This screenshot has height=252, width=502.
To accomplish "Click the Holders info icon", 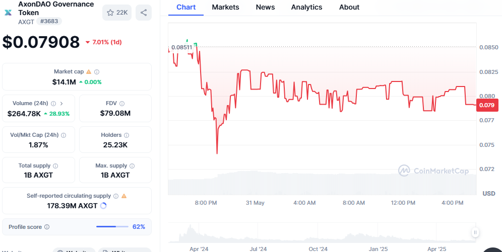I will 127,135.
